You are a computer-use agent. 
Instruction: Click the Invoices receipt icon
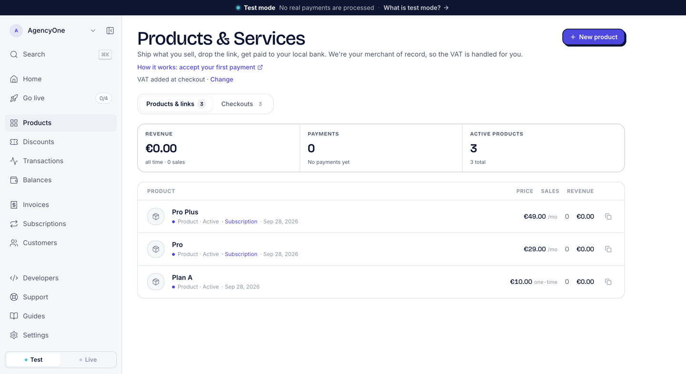pyautogui.click(x=14, y=205)
